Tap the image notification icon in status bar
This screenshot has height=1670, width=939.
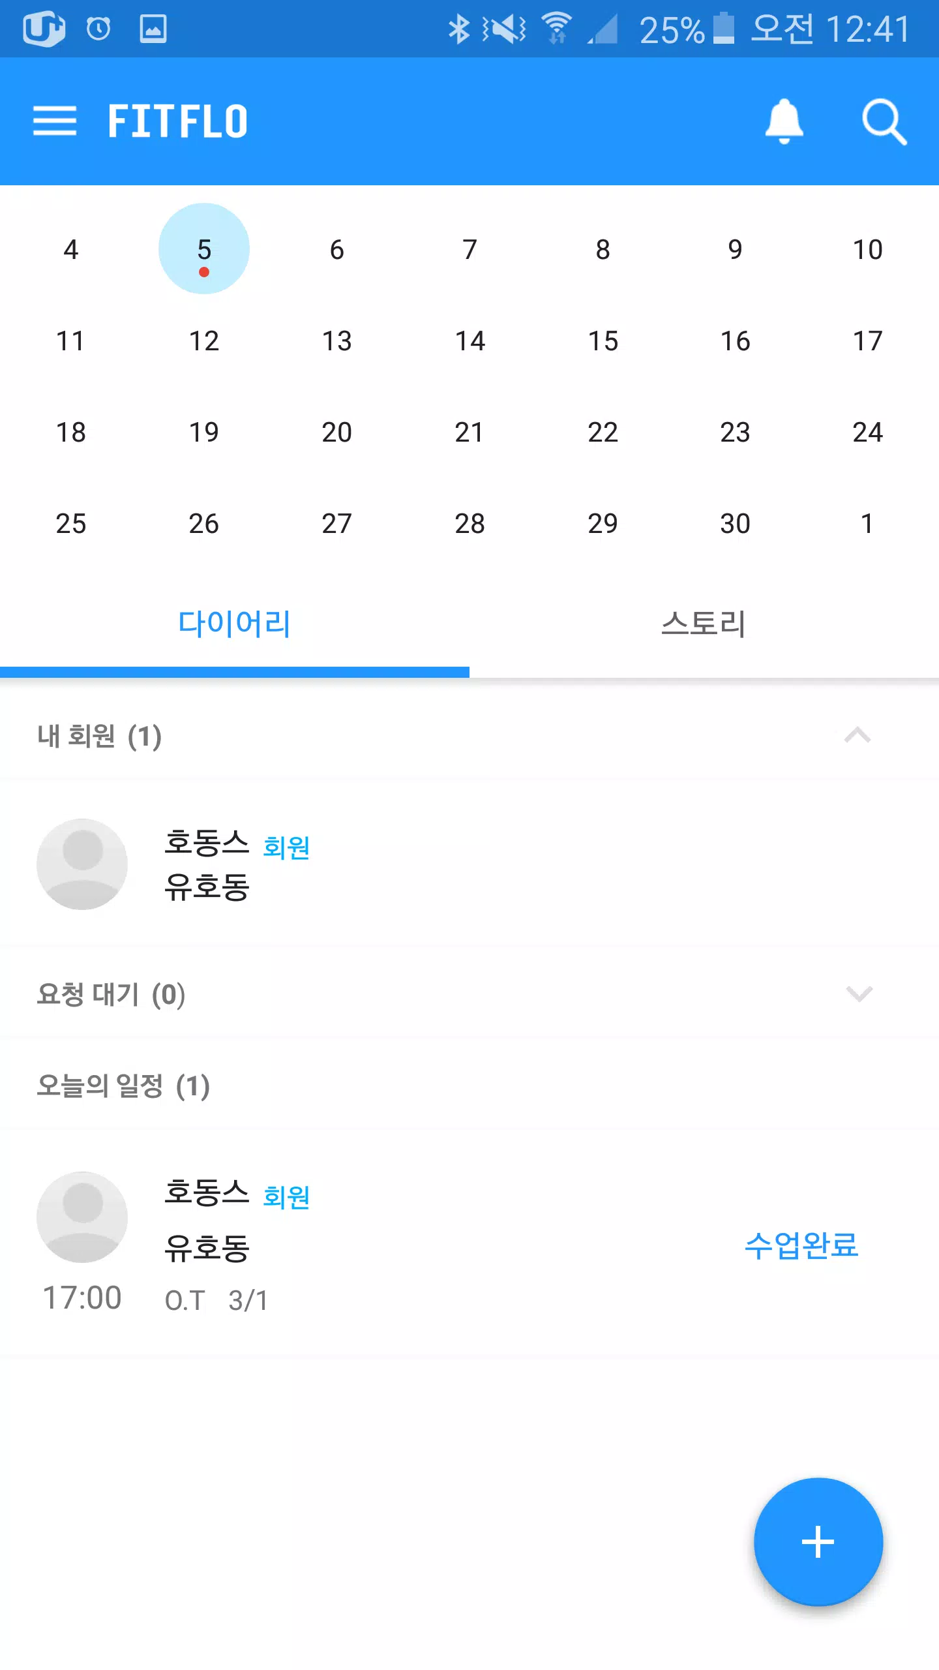coord(153,29)
